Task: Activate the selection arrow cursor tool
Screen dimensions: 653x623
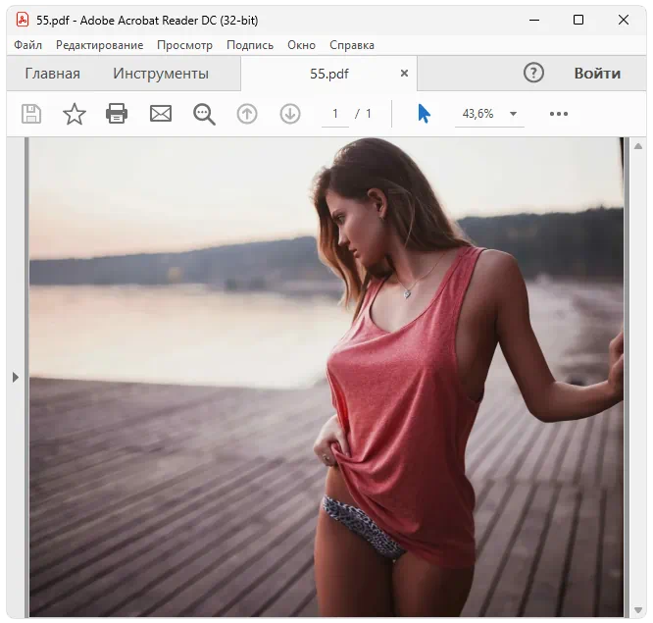Action: coord(424,114)
